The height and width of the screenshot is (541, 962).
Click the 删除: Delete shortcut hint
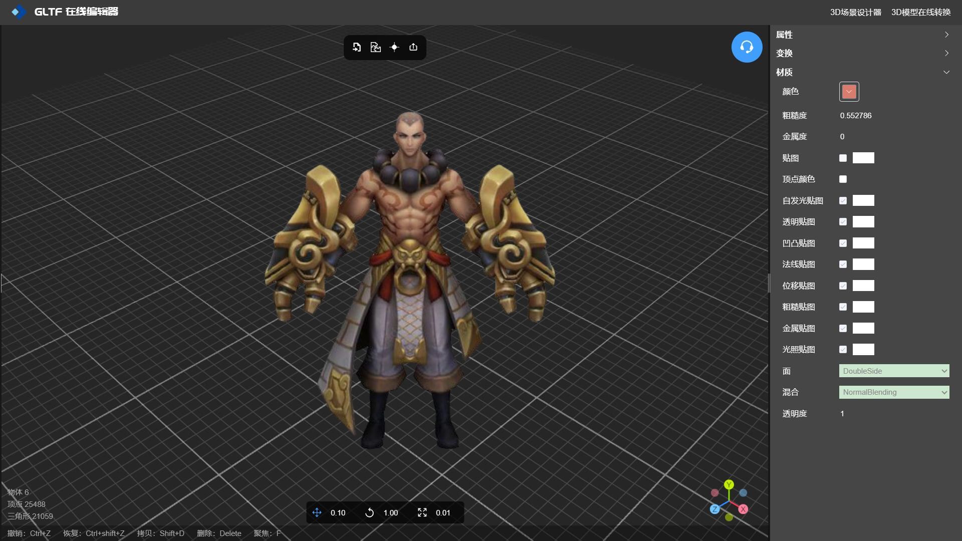[219, 533]
